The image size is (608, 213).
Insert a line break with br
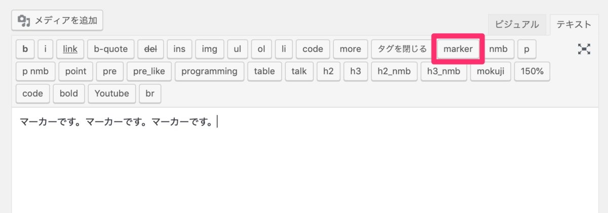point(150,93)
